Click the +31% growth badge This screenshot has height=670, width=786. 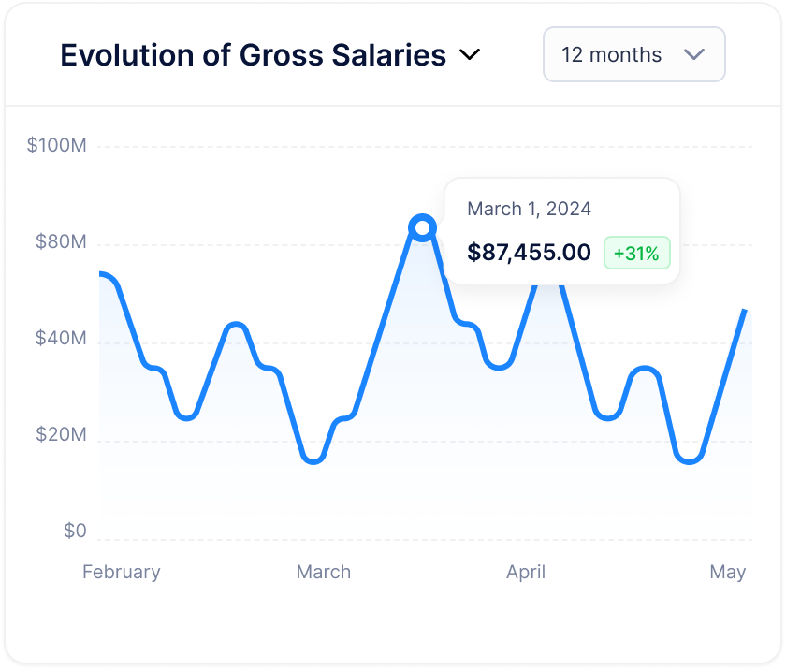coord(636,253)
